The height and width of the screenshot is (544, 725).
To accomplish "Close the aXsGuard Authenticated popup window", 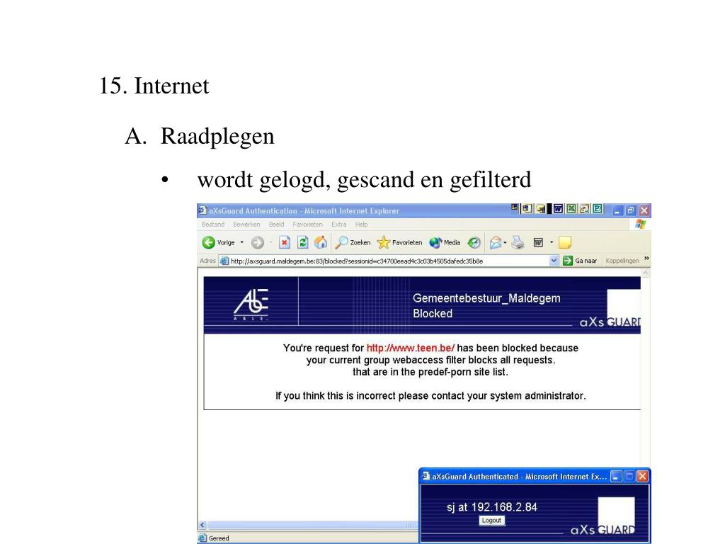I will pyautogui.click(x=642, y=477).
